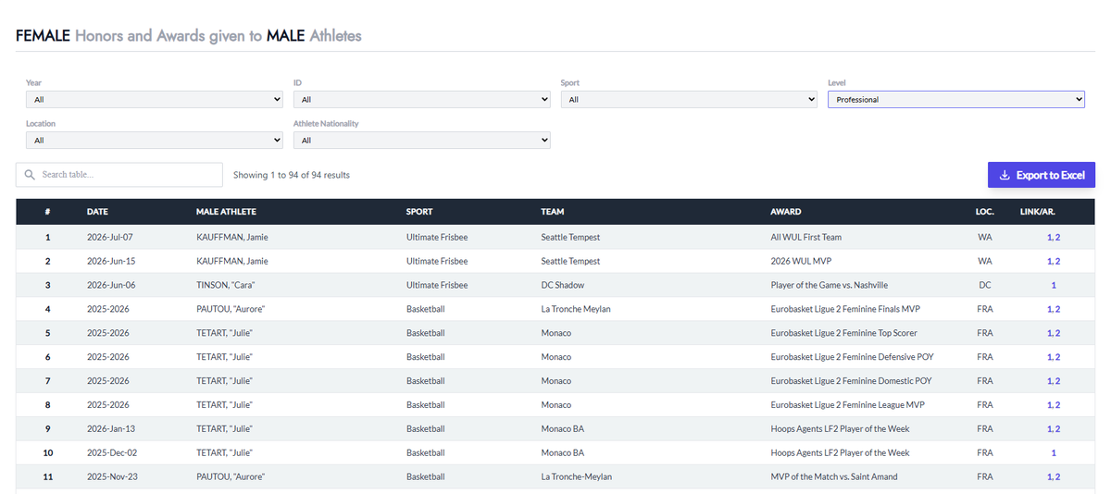Open the Location filter dropdown
This screenshot has width=1111, height=494.
point(155,140)
